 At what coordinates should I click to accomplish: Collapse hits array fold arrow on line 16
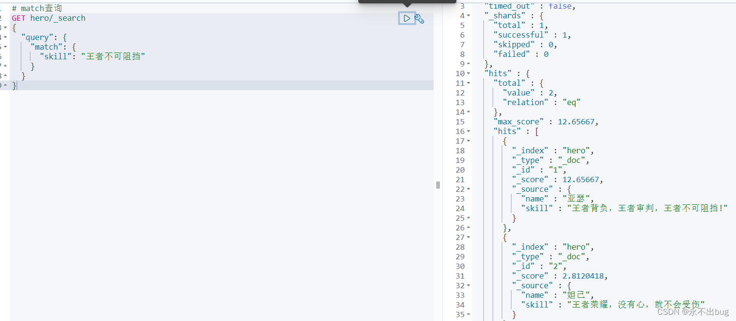pyautogui.click(x=468, y=131)
